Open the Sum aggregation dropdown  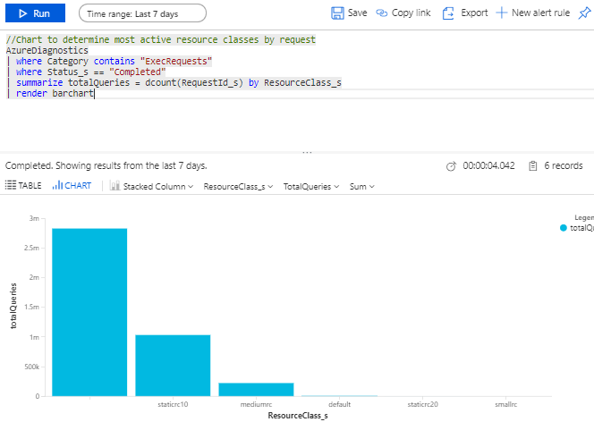(361, 186)
